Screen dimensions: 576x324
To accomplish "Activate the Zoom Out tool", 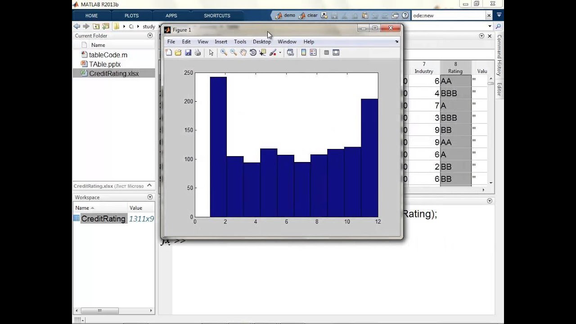I will pyautogui.click(x=234, y=53).
